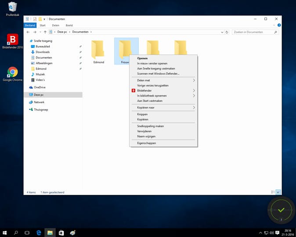
Task: Choose Eigenschappen in the context menu
Action: click(x=146, y=143)
